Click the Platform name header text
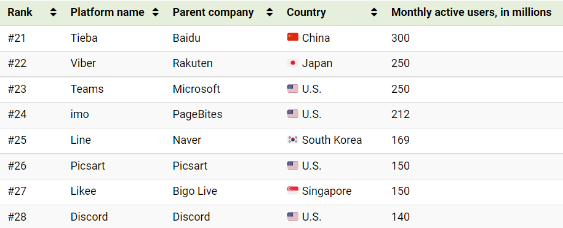This screenshot has width=563, height=228. [107, 12]
